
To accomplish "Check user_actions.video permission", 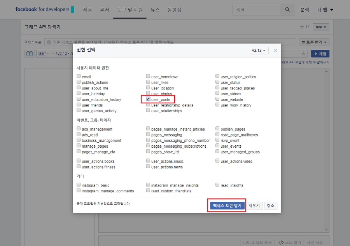I will click(217, 161).
